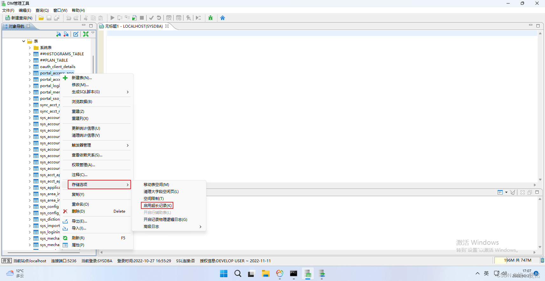Click the garbage collector trash icon

(x=542, y=260)
